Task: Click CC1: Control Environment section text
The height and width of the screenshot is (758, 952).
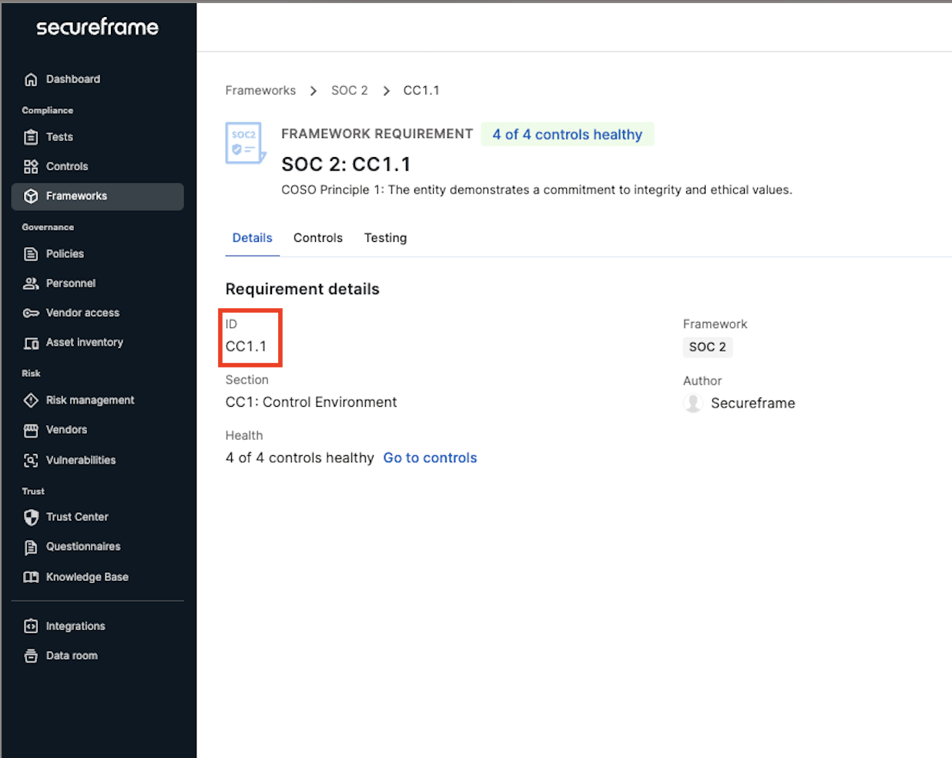Action: pyautogui.click(x=311, y=402)
